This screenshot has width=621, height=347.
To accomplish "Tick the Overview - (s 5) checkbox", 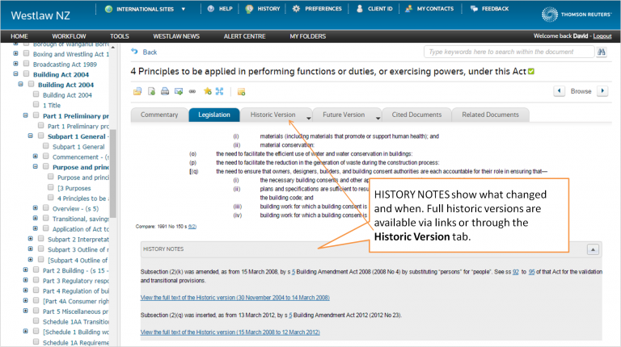I will click(x=46, y=208).
